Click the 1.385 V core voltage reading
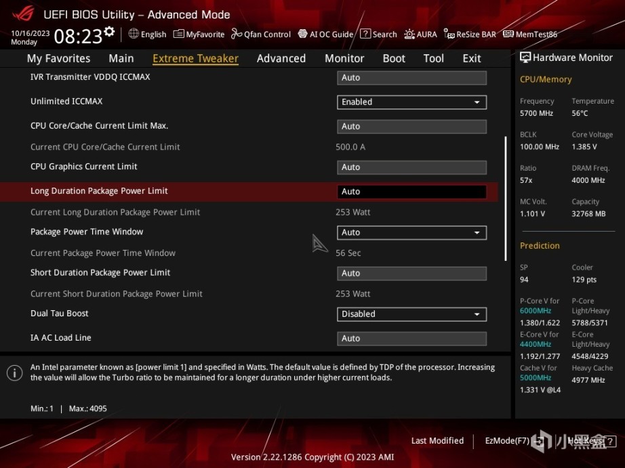 tap(584, 146)
